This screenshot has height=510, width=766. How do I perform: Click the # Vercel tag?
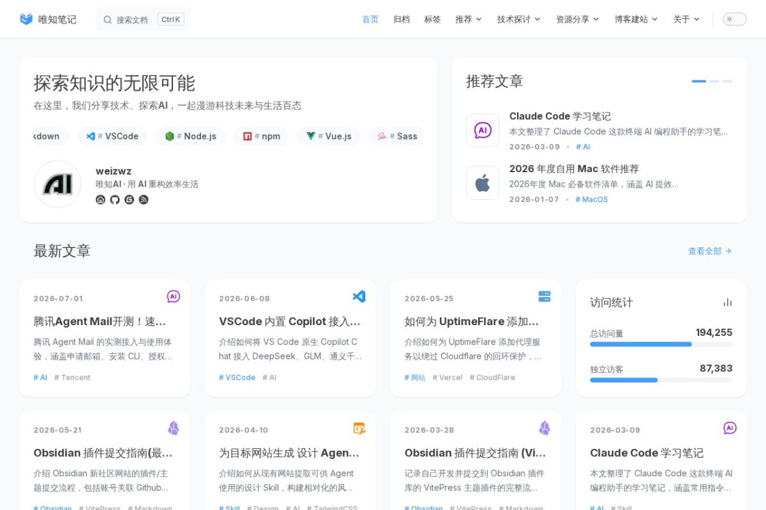coord(447,377)
